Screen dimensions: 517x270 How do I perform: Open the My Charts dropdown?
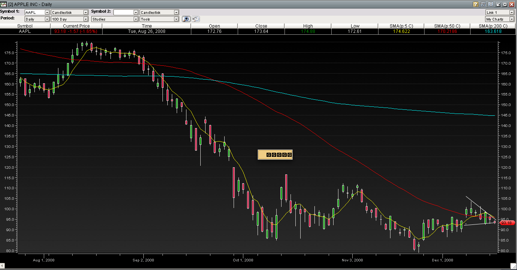(x=511, y=19)
